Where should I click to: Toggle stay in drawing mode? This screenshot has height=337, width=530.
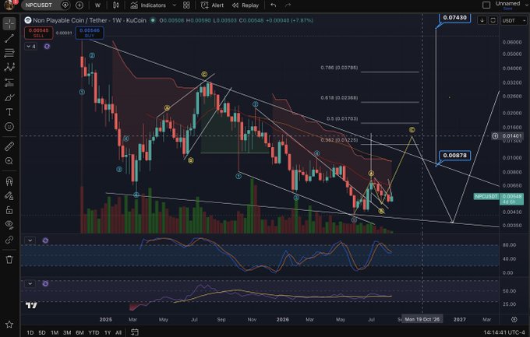tap(9, 196)
